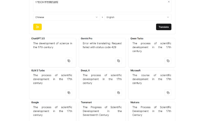The height and width of the screenshot is (121, 204).
Task: Select the ChatGPT 3.5 translation text
Action: (53, 45)
